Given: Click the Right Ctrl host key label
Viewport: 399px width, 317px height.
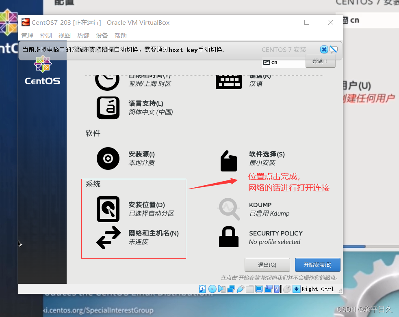Looking at the screenshot, I should coord(318,289).
